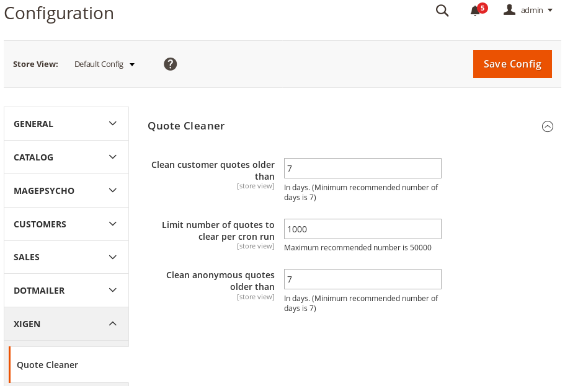Focus the quotes per cron run limit field
The height and width of the screenshot is (386, 565).
(x=362, y=229)
